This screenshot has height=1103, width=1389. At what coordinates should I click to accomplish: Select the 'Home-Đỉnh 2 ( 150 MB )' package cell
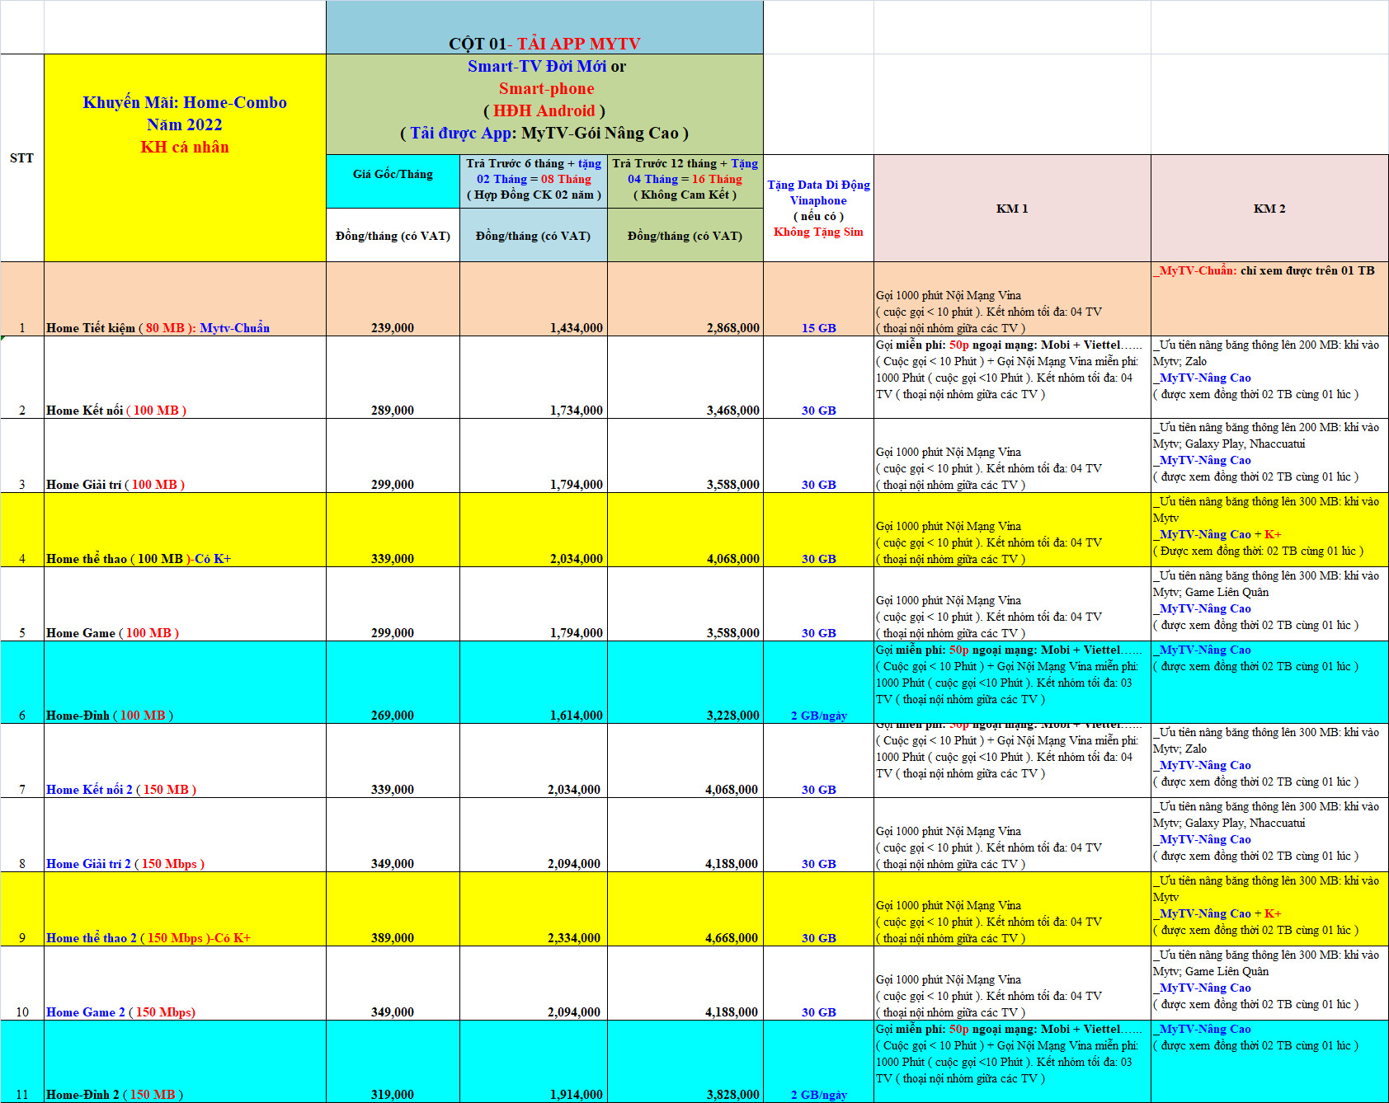tap(185, 1062)
